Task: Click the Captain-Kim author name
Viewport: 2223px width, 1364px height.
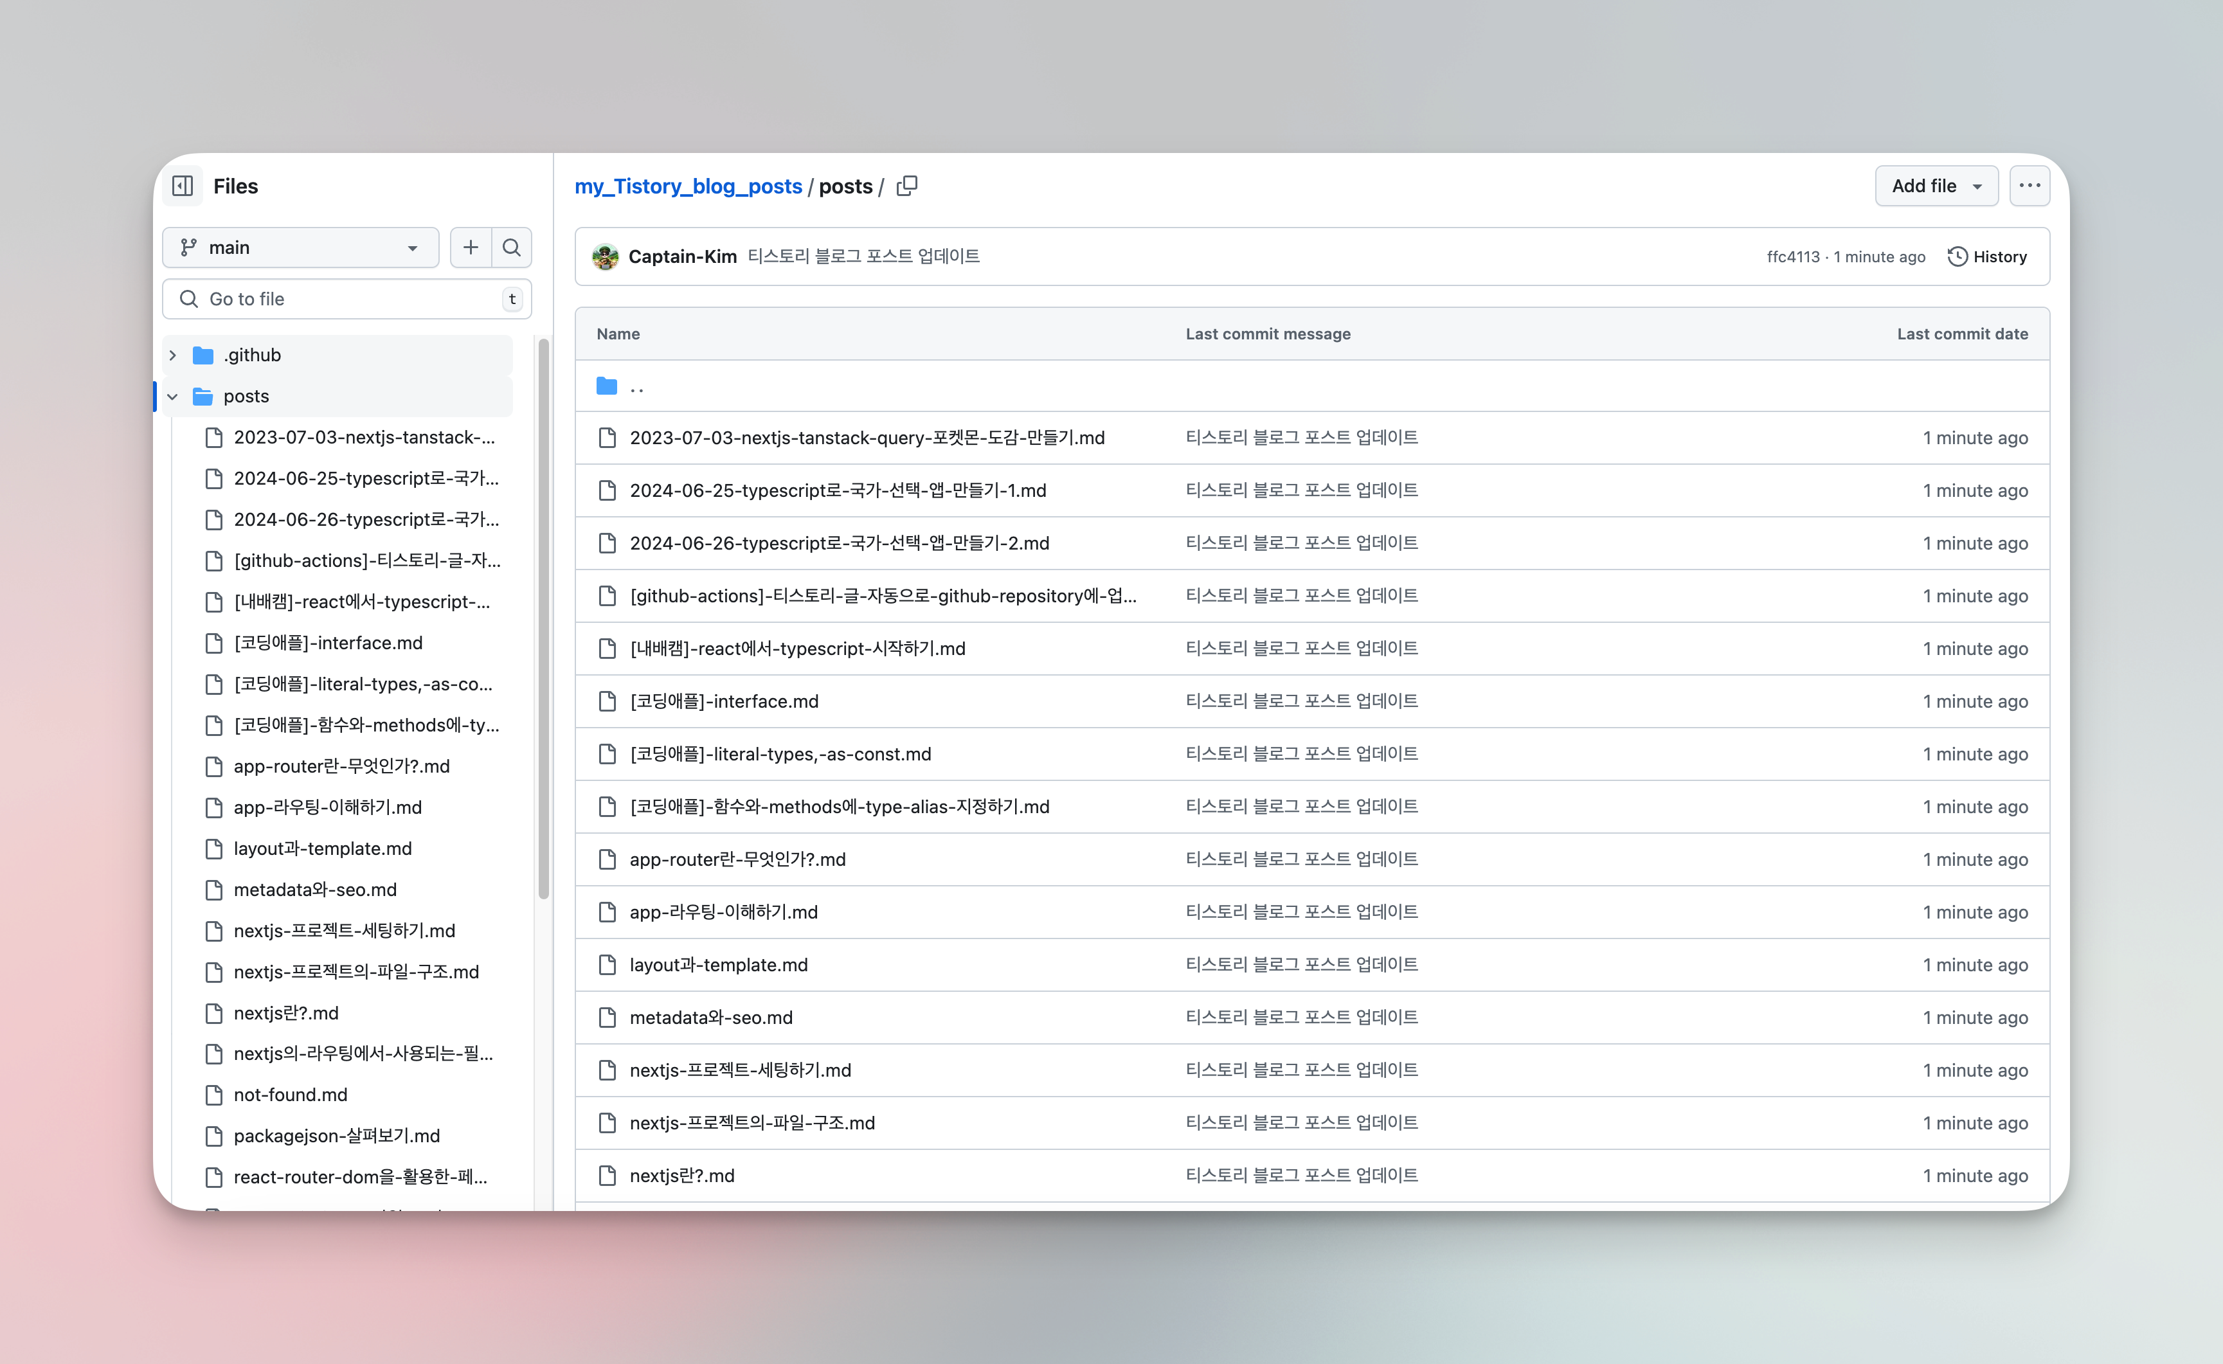Action: pos(682,257)
